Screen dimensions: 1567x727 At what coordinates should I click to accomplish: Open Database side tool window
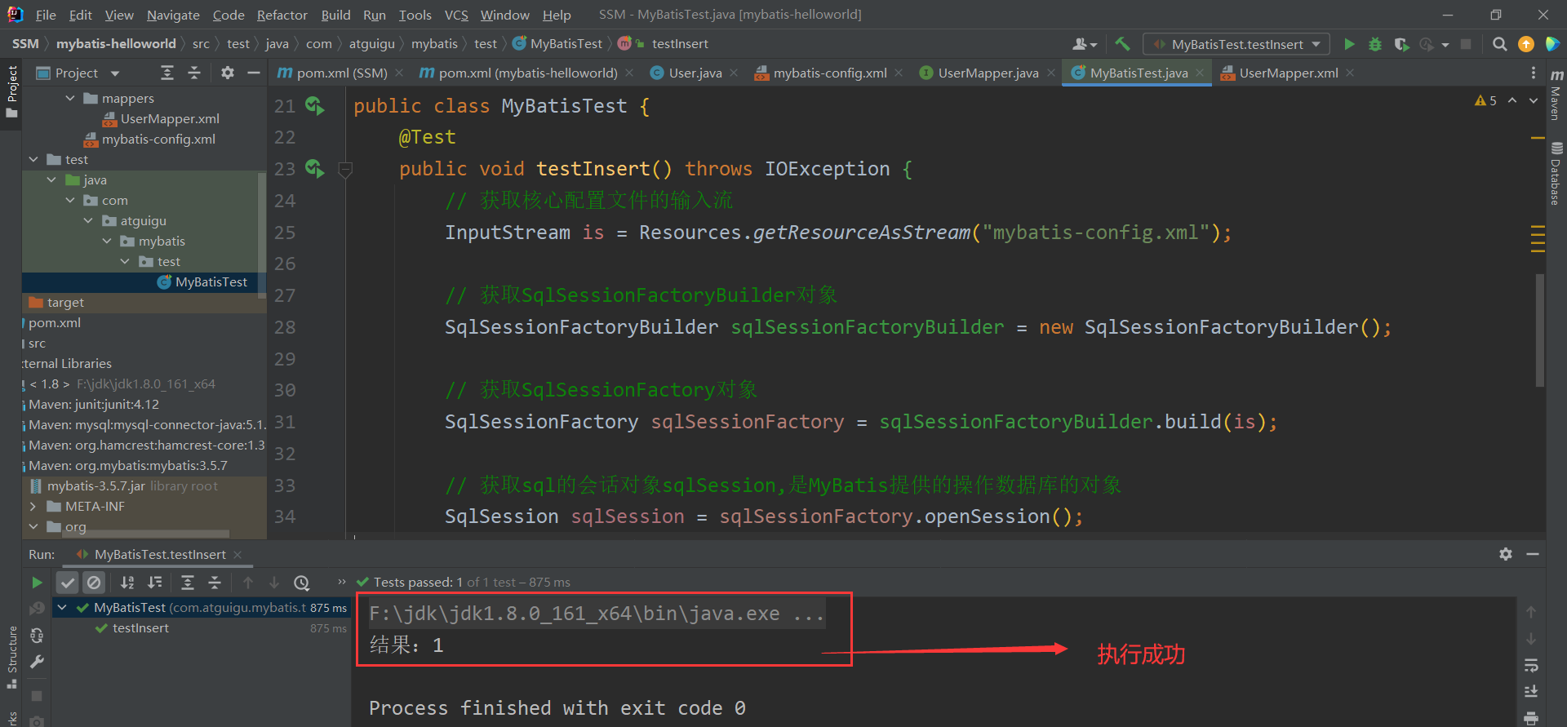1556,175
